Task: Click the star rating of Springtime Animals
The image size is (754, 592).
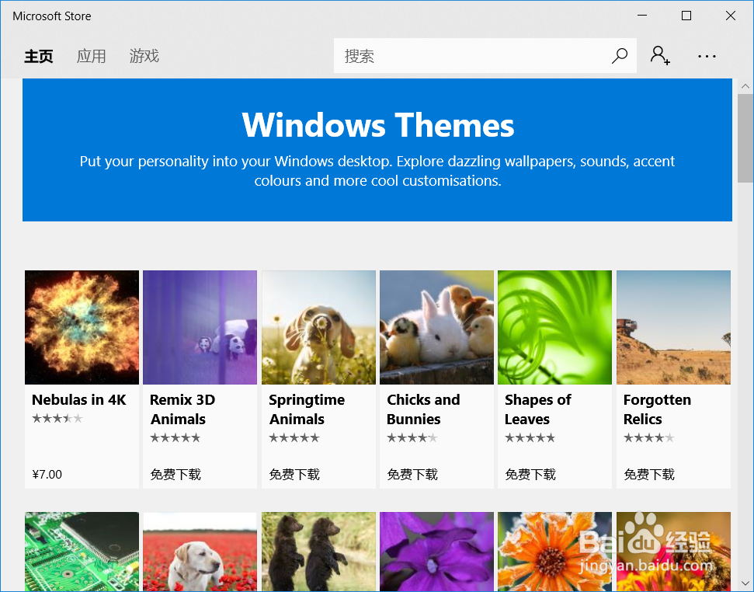Action: click(294, 437)
